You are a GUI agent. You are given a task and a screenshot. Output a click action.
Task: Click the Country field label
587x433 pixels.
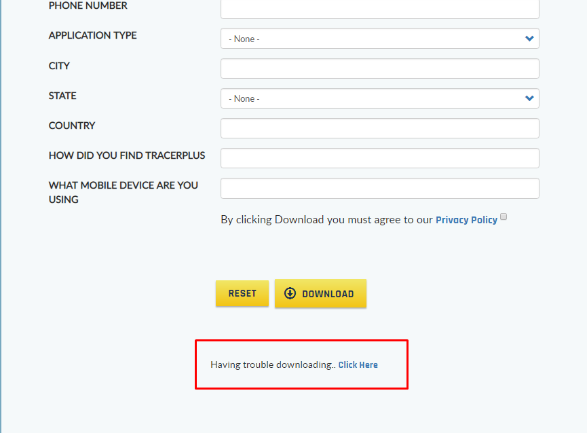[x=72, y=126]
